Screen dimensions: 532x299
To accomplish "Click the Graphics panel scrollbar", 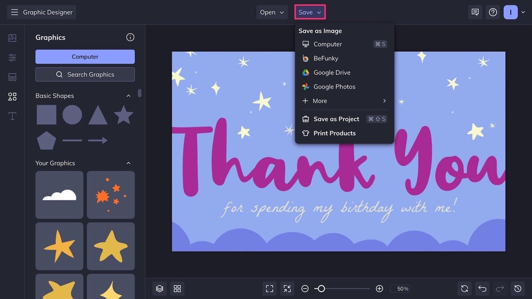I will pyautogui.click(x=139, y=93).
